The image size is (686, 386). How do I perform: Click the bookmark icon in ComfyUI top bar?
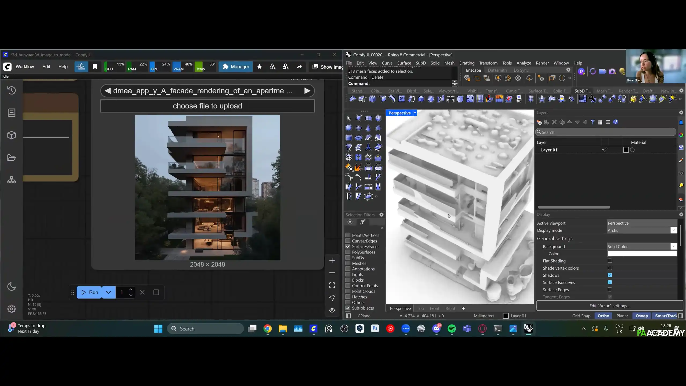point(95,67)
